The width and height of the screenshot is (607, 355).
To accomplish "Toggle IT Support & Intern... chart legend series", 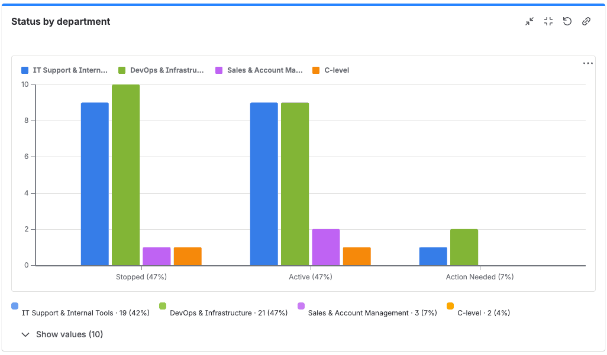I will (64, 70).
